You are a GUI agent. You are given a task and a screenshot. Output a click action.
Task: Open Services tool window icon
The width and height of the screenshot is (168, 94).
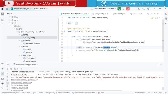pyautogui.click(x=2, y=64)
